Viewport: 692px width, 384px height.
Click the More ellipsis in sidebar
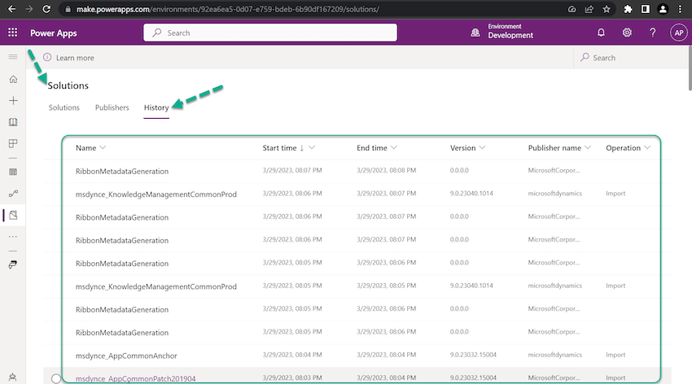13,237
